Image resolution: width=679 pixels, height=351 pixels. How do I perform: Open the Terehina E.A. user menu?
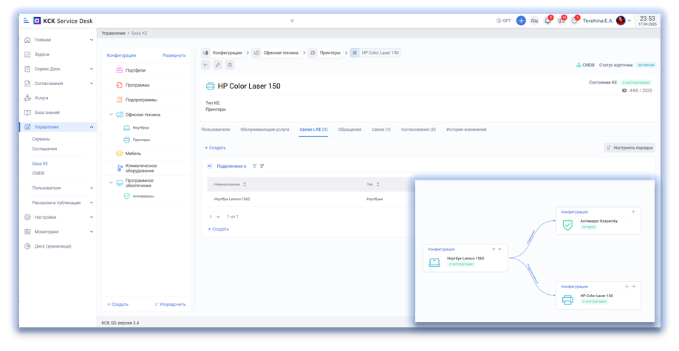[602, 21]
